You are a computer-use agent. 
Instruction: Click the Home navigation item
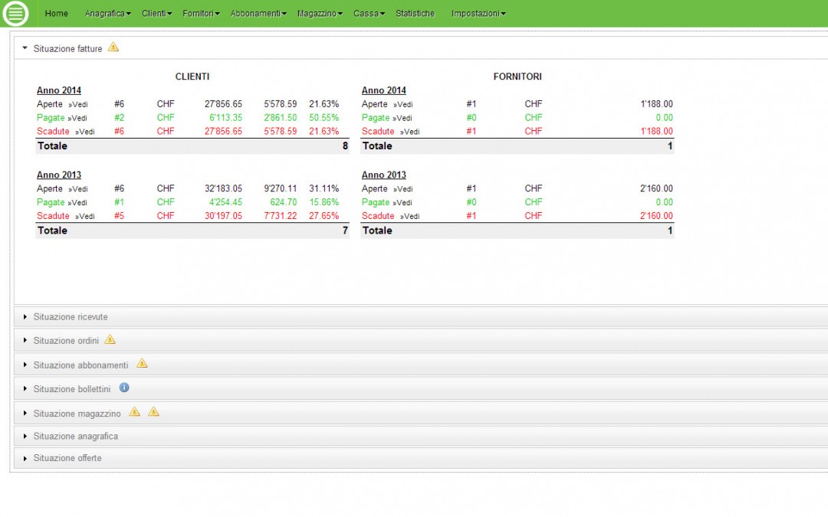pyautogui.click(x=56, y=13)
